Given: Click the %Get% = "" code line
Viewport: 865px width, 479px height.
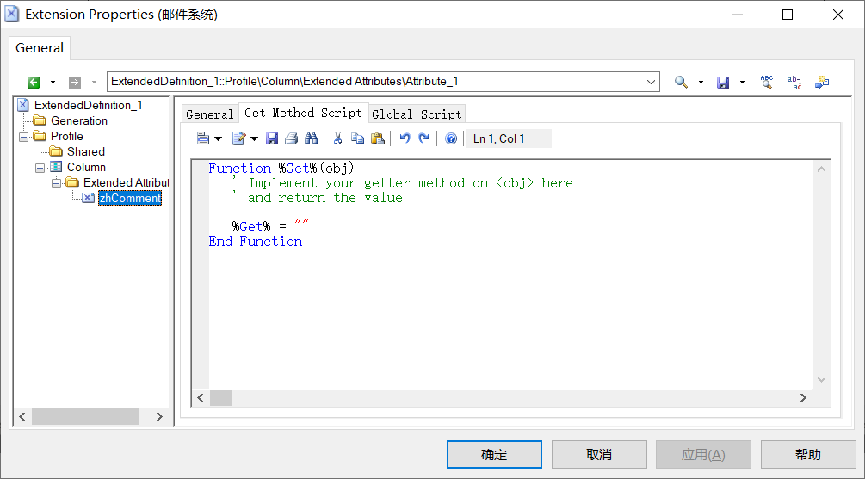Looking at the screenshot, I should tap(270, 226).
